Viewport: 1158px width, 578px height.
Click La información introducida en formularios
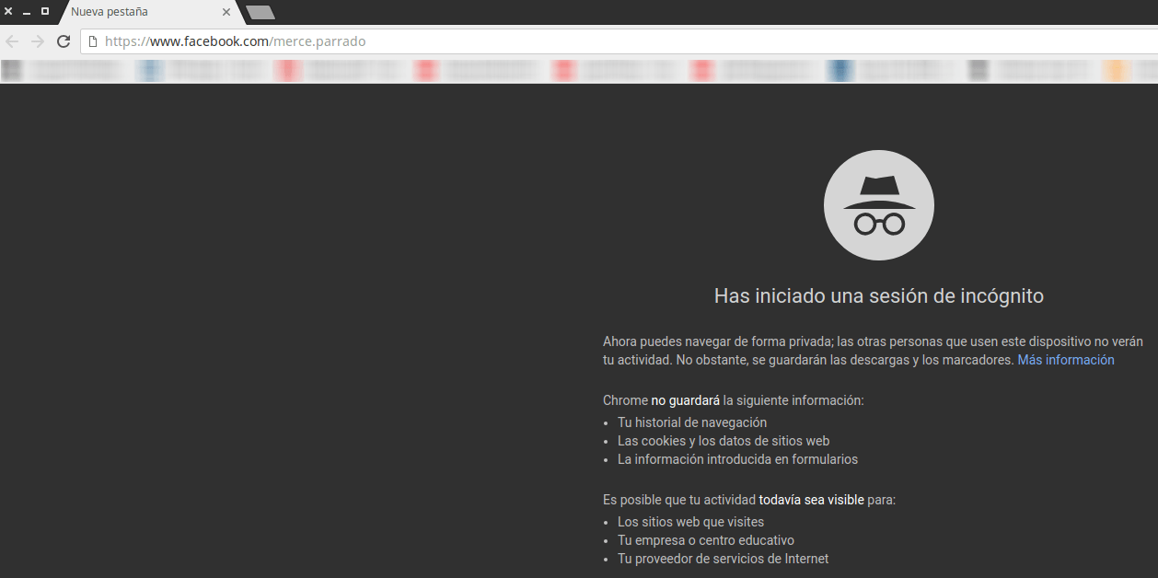pos(737,459)
